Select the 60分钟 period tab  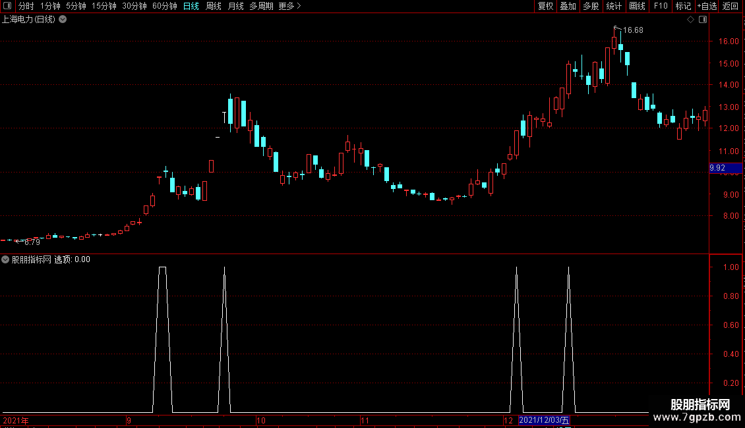click(164, 6)
